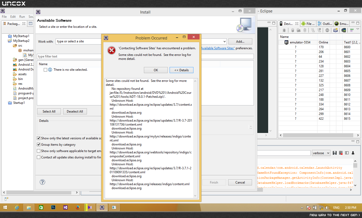
Task: Click the Update Threads icon in Devices
Action: pyautogui.click(x=313, y=30)
